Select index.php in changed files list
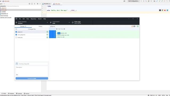 32,37
